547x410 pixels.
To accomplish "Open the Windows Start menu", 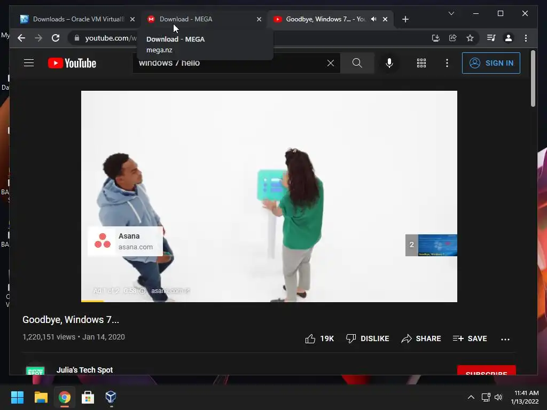I will coord(17,397).
